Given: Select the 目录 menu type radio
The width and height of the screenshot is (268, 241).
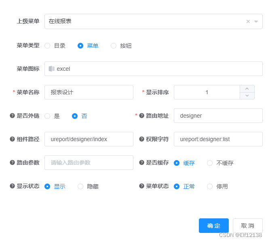Looking at the screenshot, I should (x=47, y=46).
